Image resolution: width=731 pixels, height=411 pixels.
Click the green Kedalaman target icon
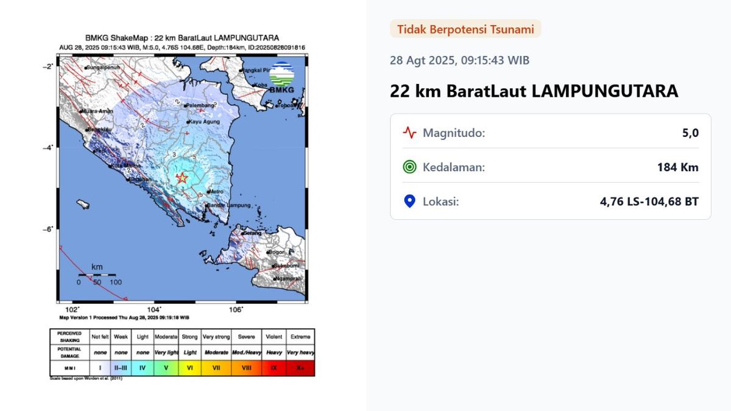coord(409,167)
